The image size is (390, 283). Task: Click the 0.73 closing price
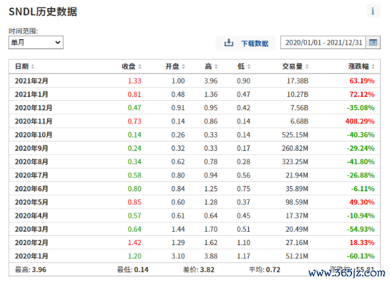pyautogui.click(x=134, y=121)
